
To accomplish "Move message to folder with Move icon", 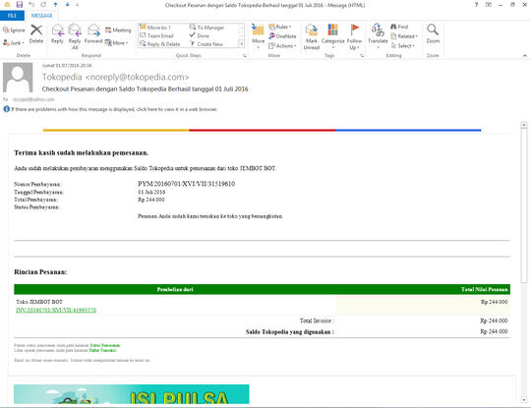I will point(258,36).
